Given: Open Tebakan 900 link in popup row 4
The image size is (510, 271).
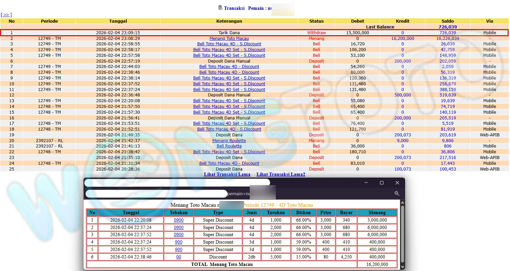Looking at the screenshot, I should click(x=178, y=242).
